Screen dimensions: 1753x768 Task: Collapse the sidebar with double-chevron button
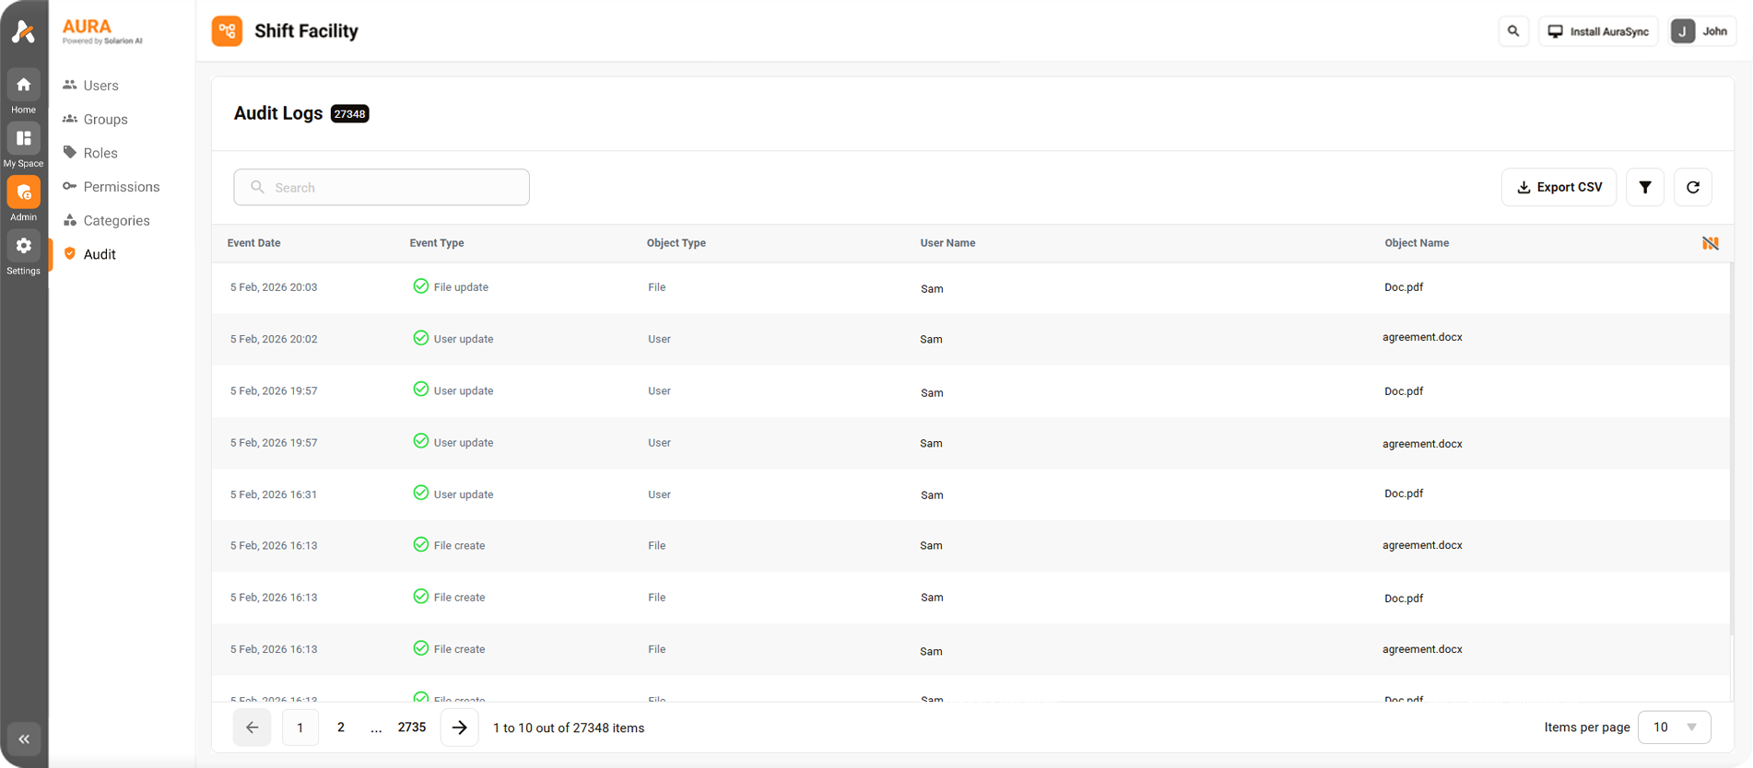(24, 739)
